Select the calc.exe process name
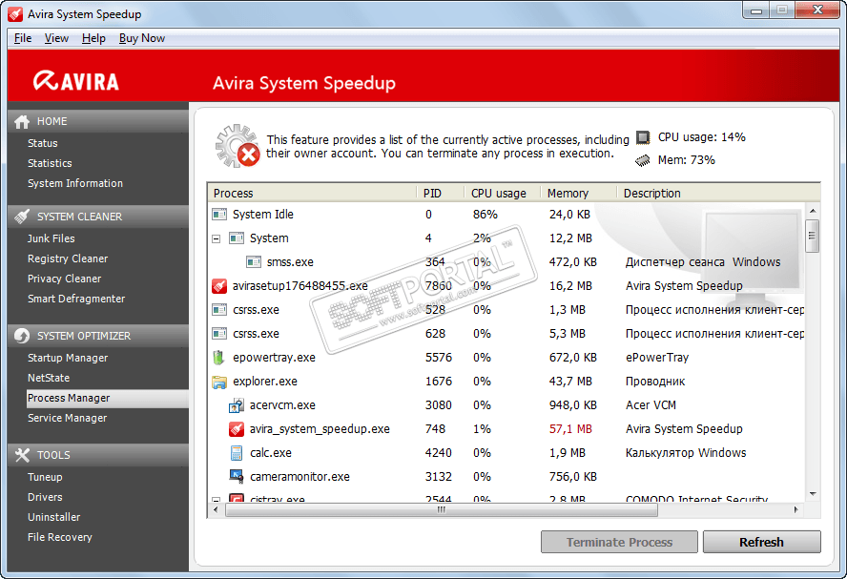Screen dimensions: 847x579 pos(271,453)
